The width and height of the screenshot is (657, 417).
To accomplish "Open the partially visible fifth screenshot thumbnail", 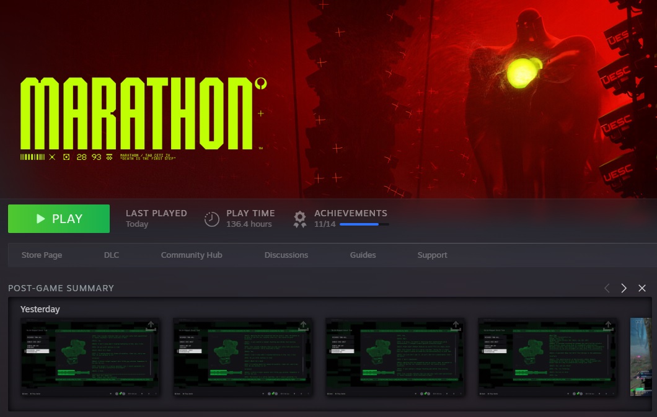I will tap(641, 357).
